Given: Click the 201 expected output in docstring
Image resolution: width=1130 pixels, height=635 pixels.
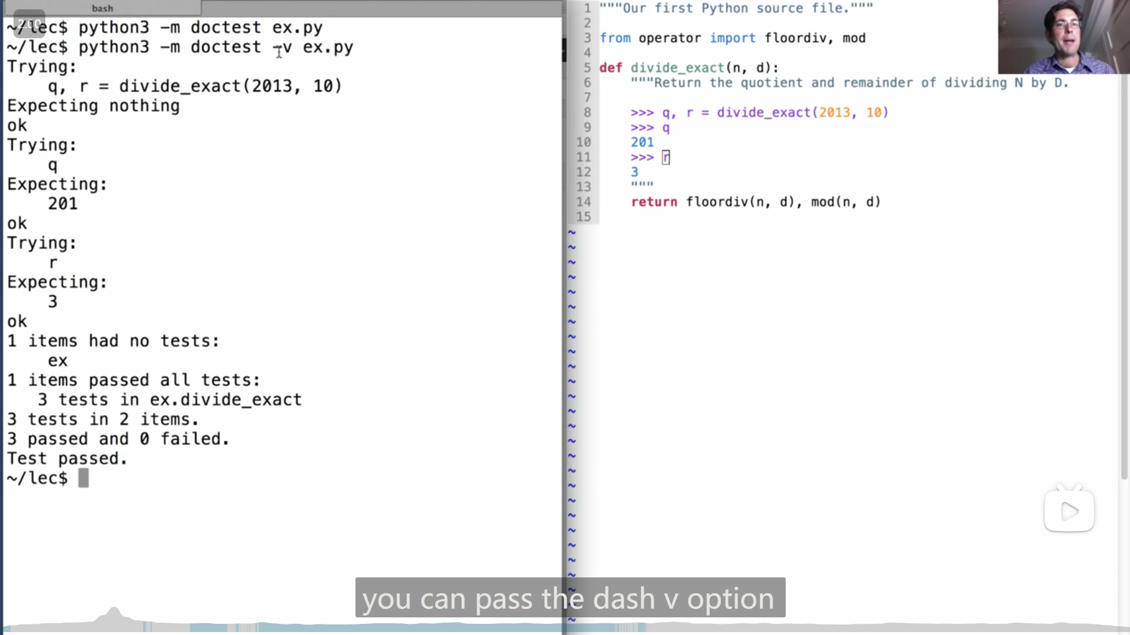Looking at the screenshot, I should tap(642, 142).
